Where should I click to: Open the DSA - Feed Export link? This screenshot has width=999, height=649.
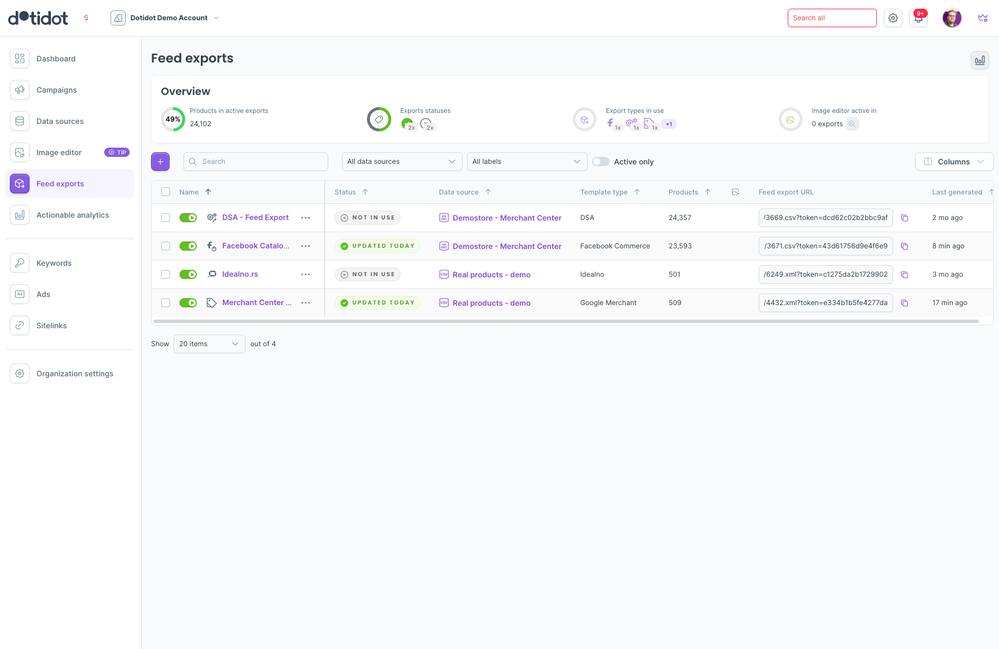coord(255,218)
